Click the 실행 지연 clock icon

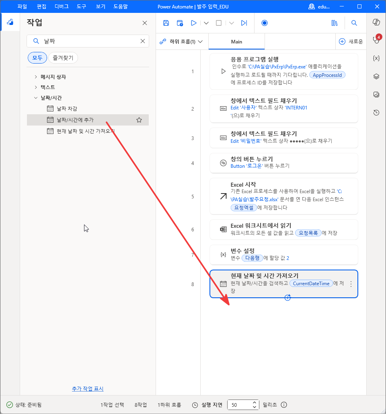tap(195, 405)
